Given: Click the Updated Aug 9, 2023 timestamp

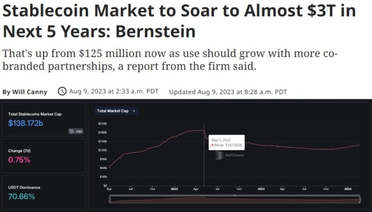Looking at the screenshot, I should click(228, 92).
